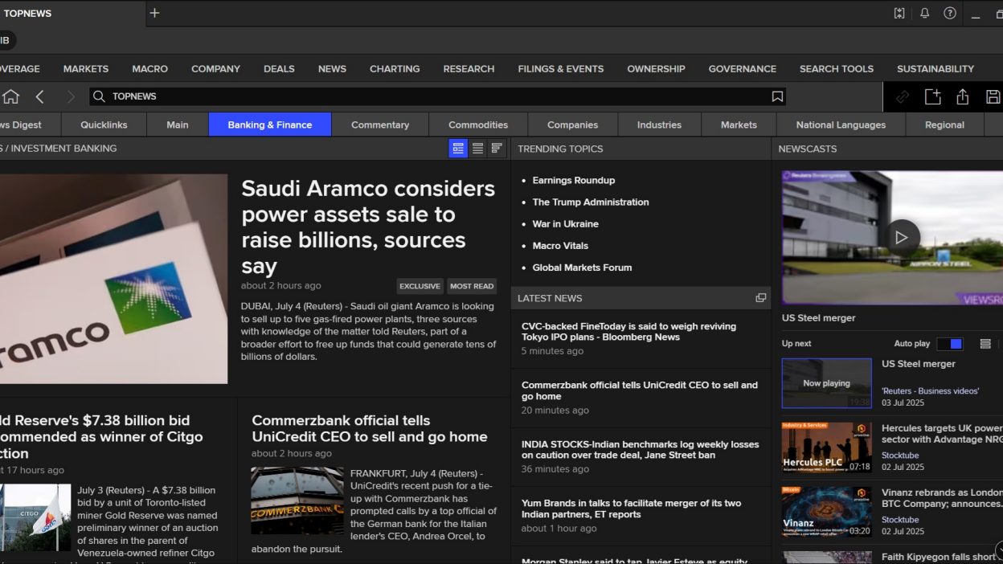Open the MARKETS menu

click(86, 69)
